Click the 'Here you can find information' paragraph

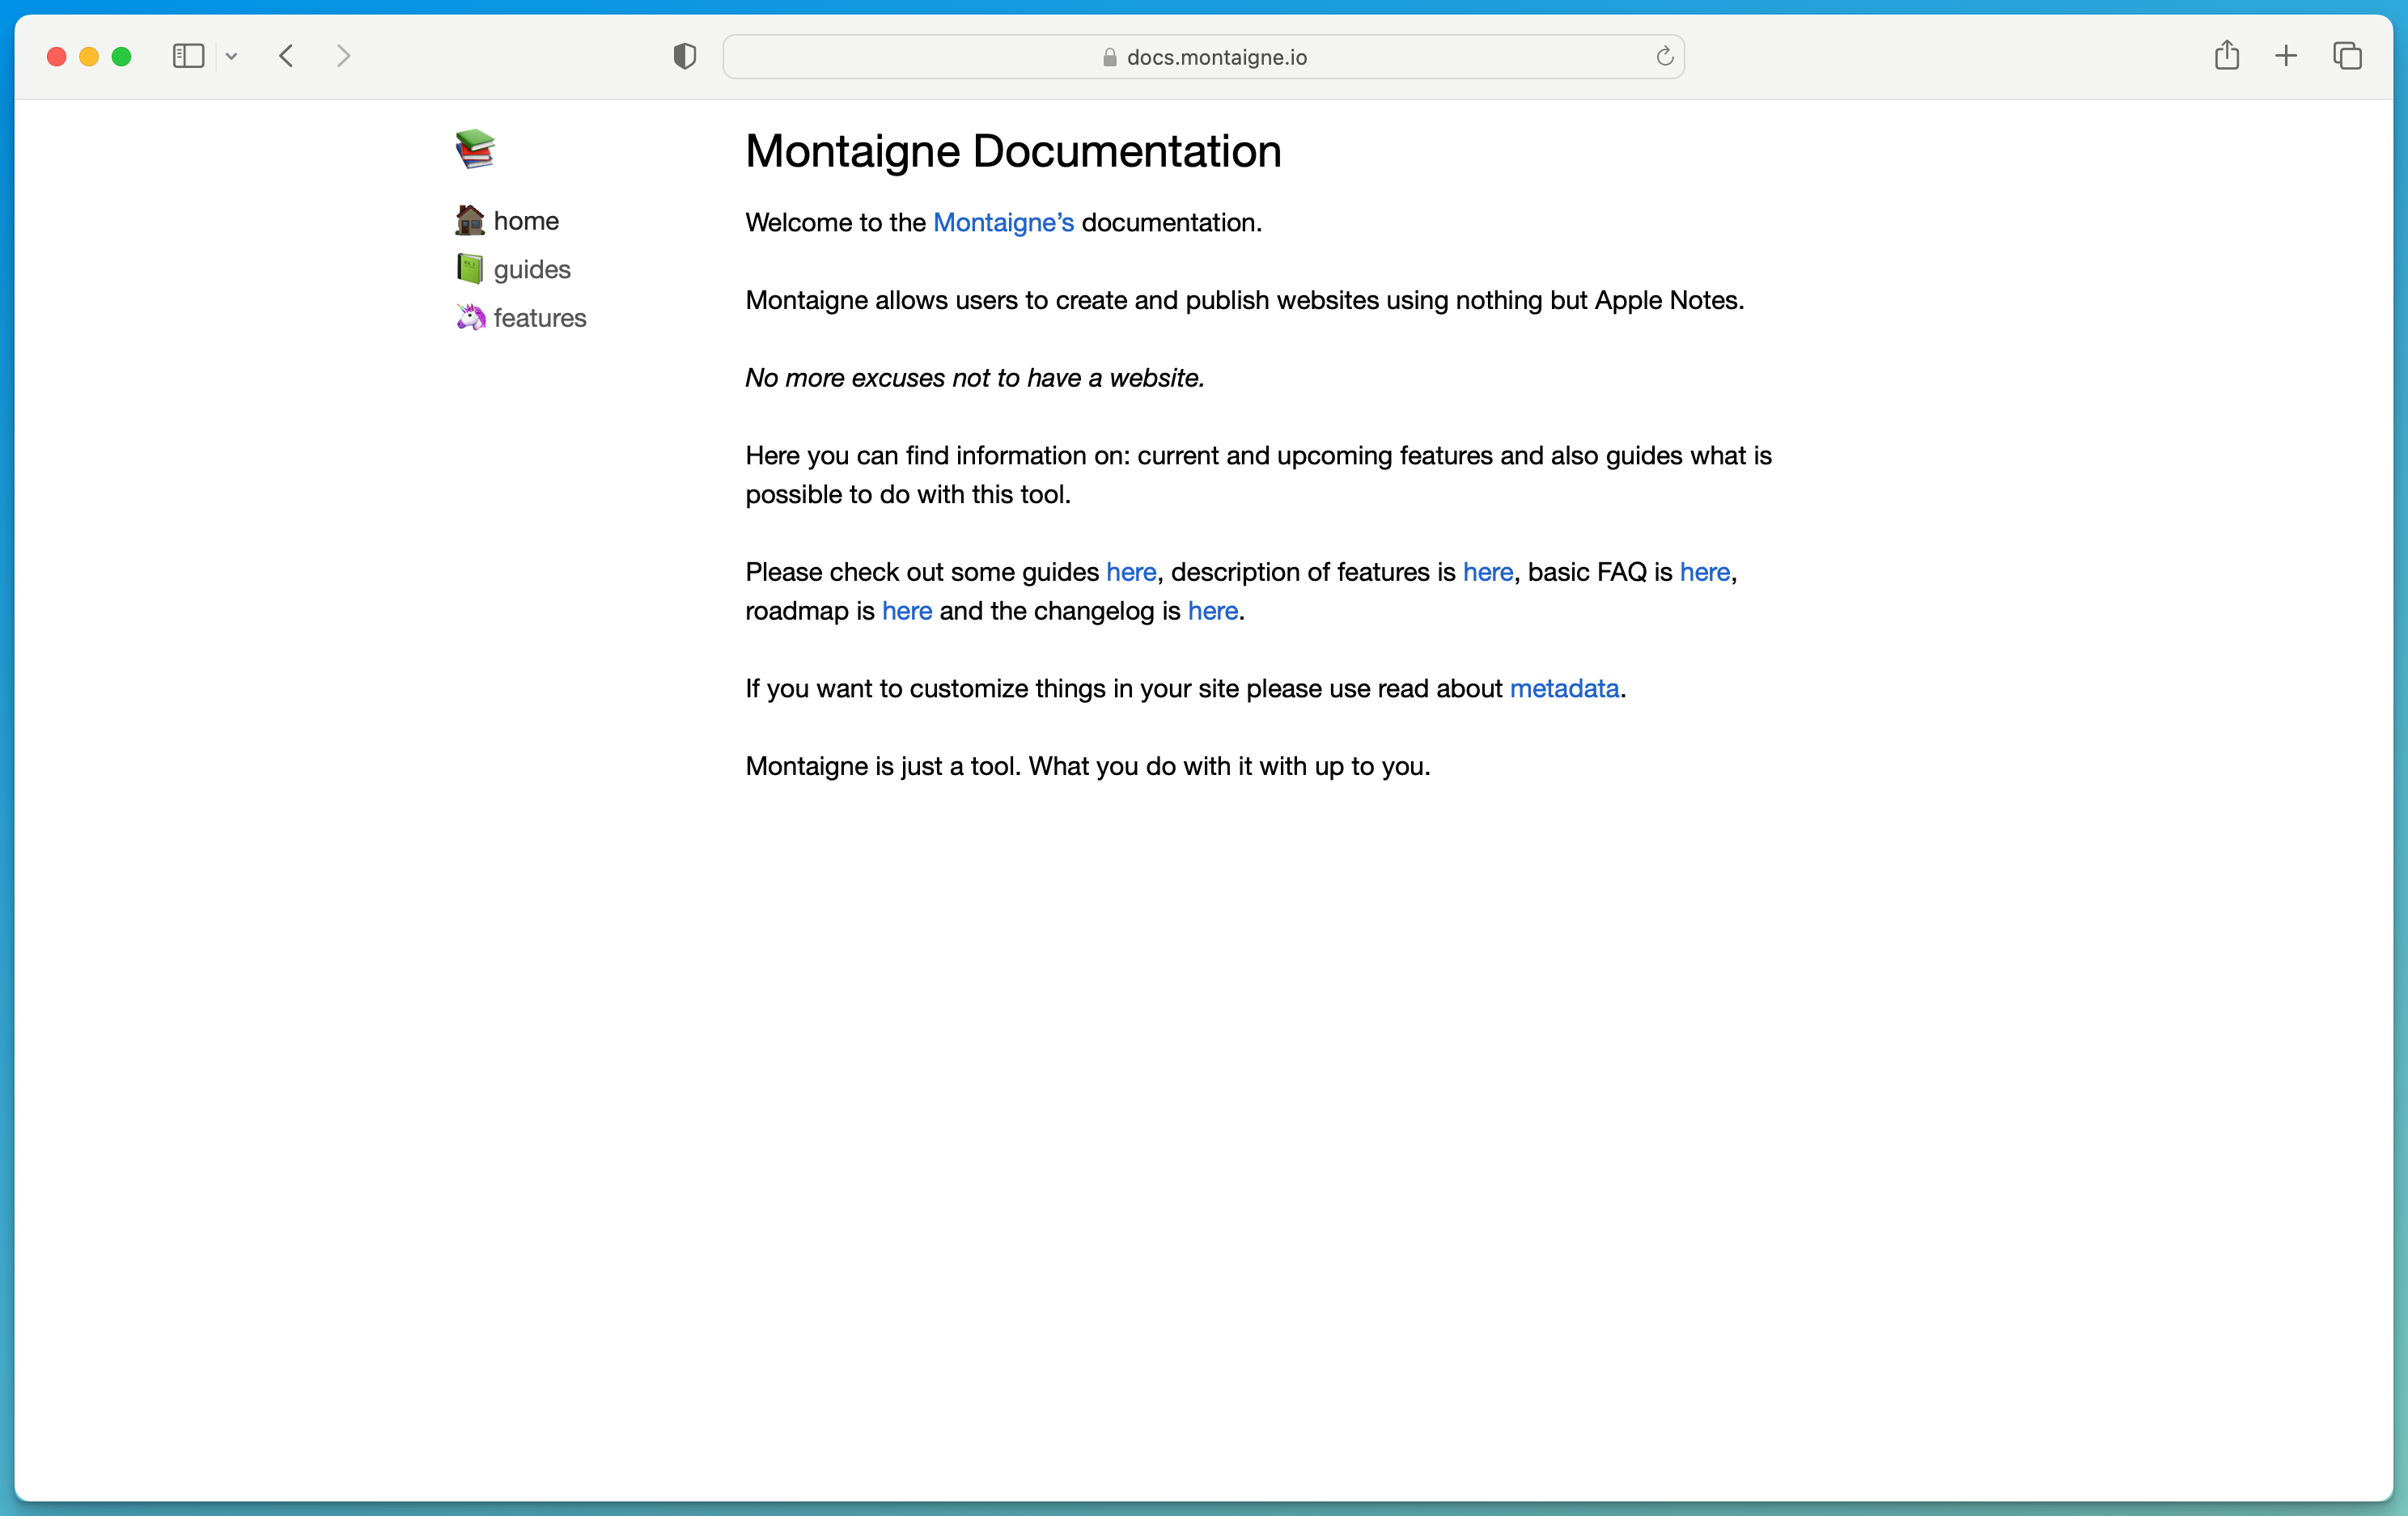(1259, 475)
